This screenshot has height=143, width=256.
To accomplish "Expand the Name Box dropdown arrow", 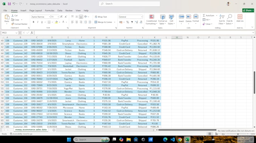I will [16, 33].
